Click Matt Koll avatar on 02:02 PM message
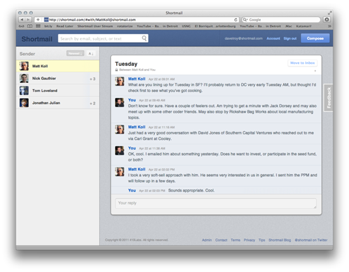The height and width of the screenshot is (272, 349). [119, 172]
